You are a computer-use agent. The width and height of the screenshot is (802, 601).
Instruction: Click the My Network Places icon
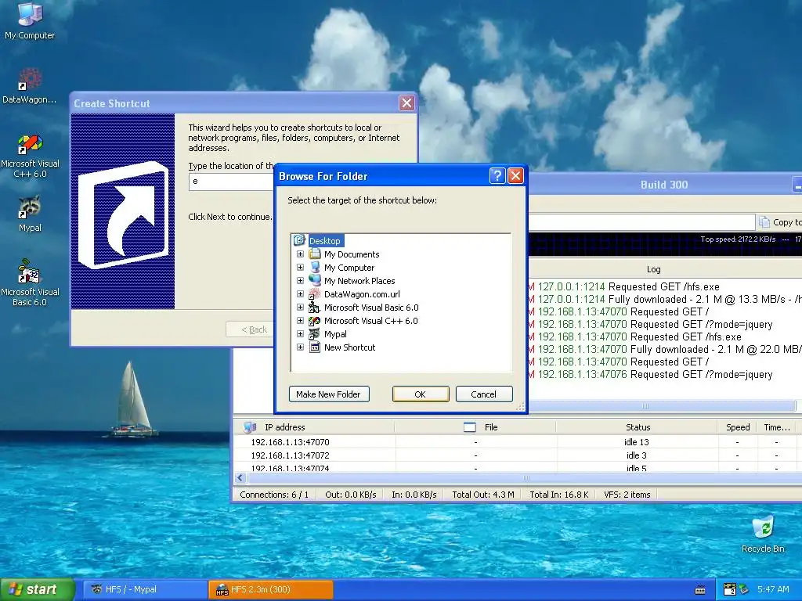pyautogui.click(x=315, y=281)
